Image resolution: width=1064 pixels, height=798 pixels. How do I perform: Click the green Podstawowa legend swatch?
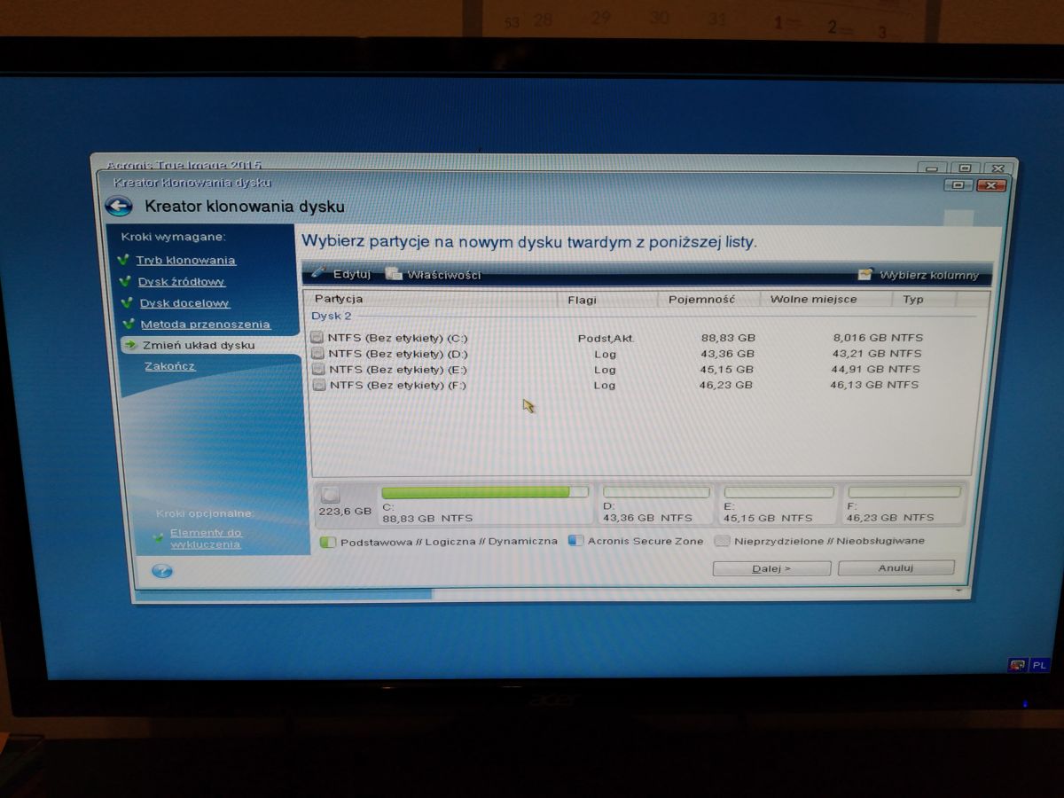pyautogui.click(x=327, y=542)
